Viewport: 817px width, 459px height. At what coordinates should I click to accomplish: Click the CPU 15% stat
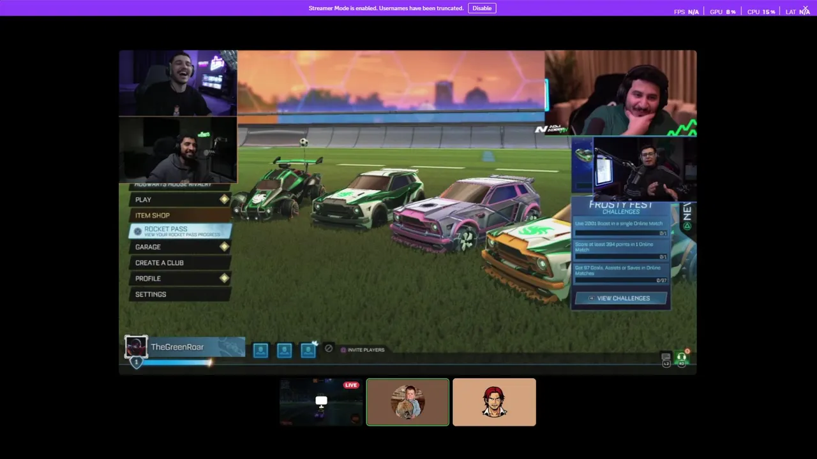(x=761, y=12)
